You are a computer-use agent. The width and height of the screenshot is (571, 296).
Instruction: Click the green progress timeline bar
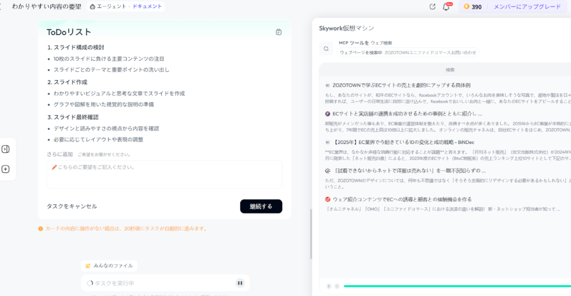(x=446, y=286)
